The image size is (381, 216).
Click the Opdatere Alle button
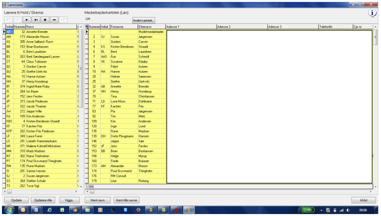tap(43, 200)
